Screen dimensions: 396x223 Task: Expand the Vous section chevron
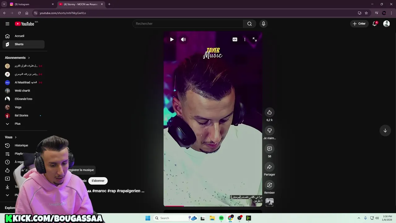(x=16, y=137)
